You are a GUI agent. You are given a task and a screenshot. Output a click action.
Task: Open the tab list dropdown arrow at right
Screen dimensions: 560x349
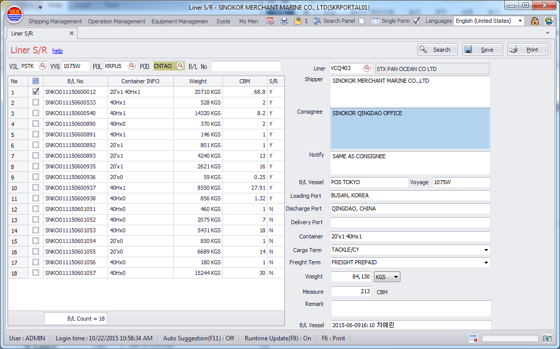point(547,33)
